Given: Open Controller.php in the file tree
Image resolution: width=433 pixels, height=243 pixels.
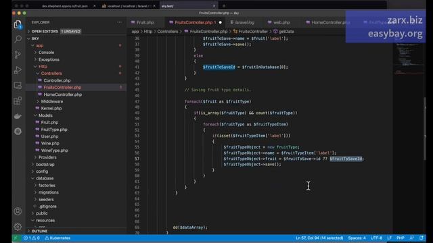Looking at the screenshot, I should click(x=57, y=80).
